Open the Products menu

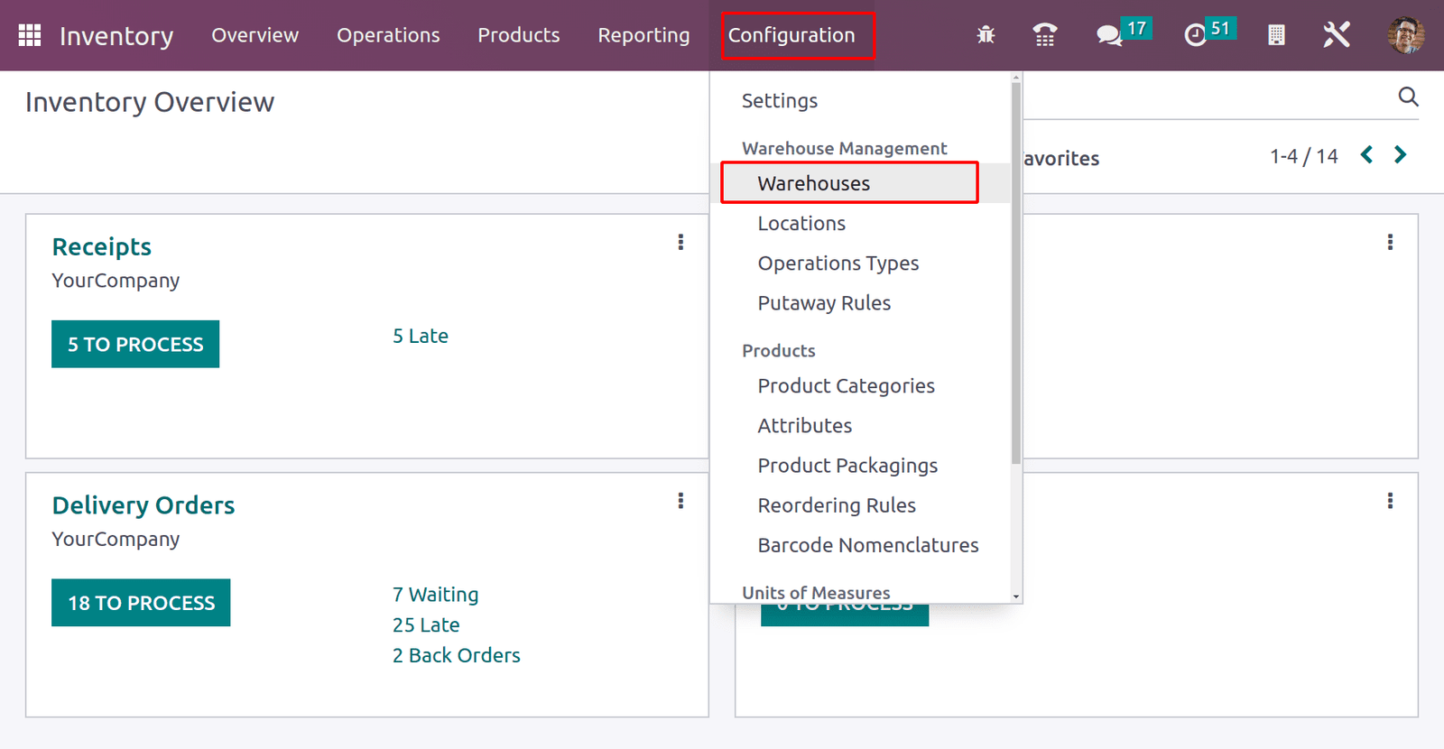(x=519, y=35)
